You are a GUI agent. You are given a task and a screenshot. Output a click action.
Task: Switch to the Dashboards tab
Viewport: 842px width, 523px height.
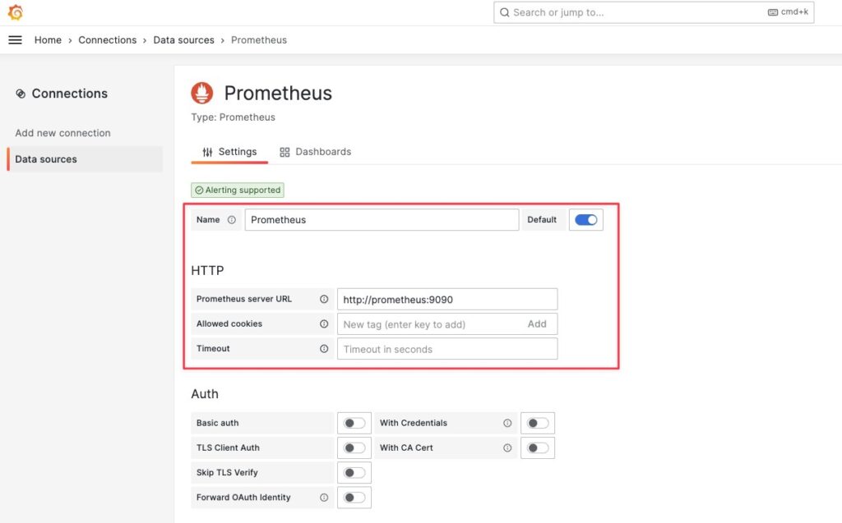[x=315, y=152]
